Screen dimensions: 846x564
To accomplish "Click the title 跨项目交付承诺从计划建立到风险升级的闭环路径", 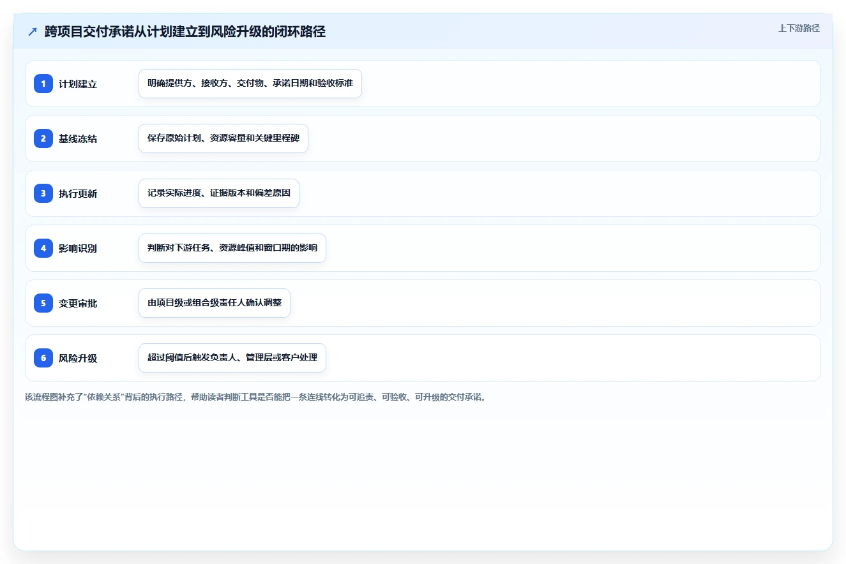I will [185, 31].
